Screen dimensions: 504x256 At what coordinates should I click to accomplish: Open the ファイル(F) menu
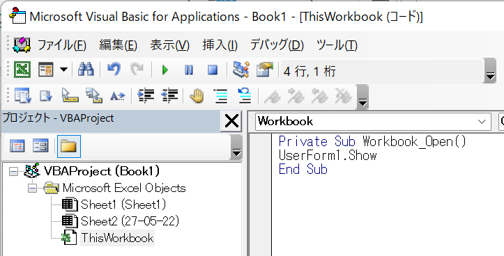62,45
